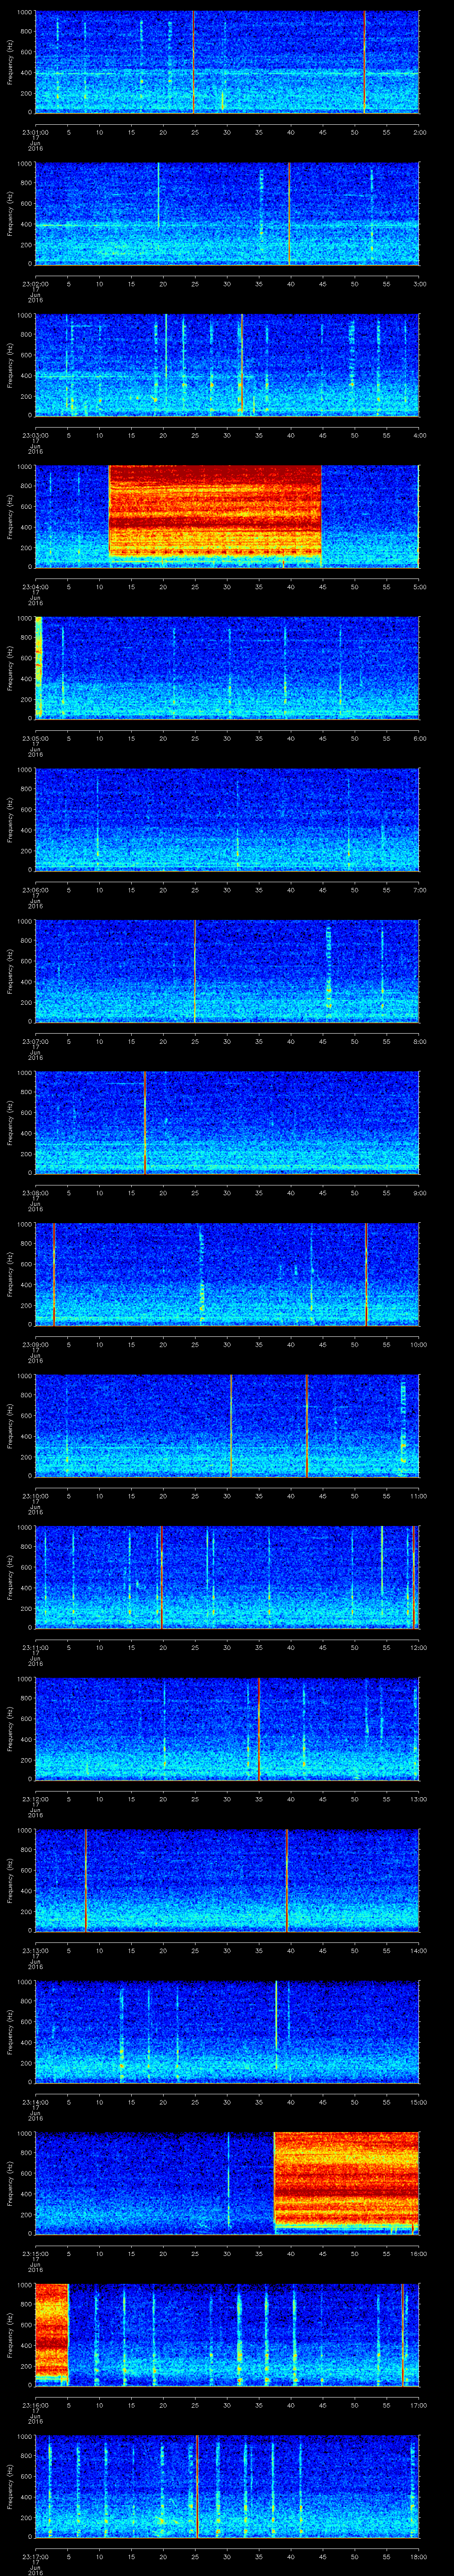Image resolution: width=454 pixels, height=2576 pixels.
Task: Click the 23:08:00 start time label
Action: point(35,1193)
